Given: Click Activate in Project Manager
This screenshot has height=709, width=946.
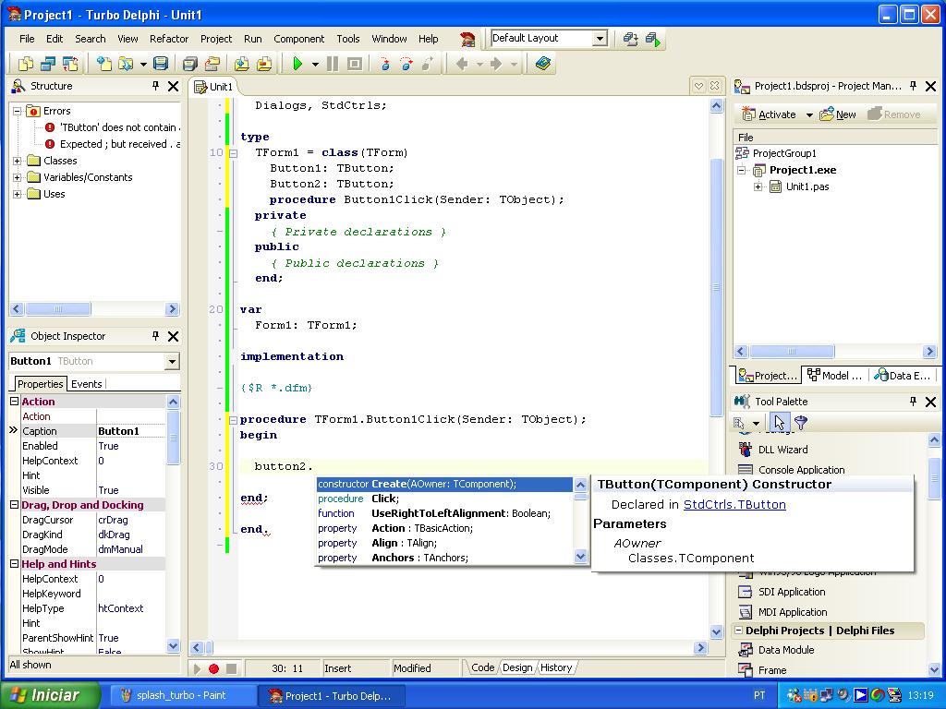Looking at the screenshot, I should pos(769,114).
